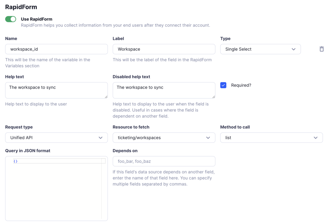Click the Name input with workspace_id
The image size is (329, 224).
coord(56,49)
